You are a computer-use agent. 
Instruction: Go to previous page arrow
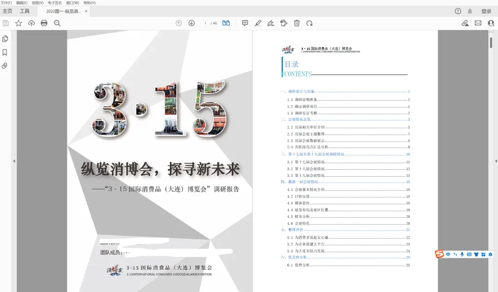point(179,23)
